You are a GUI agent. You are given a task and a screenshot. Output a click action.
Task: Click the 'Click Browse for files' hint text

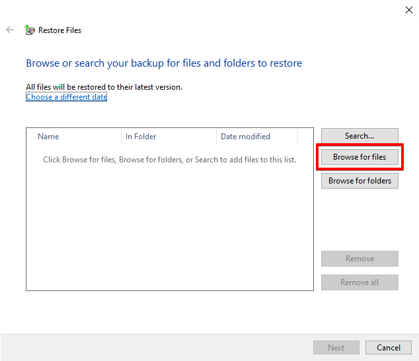click(x=169, y=160)
